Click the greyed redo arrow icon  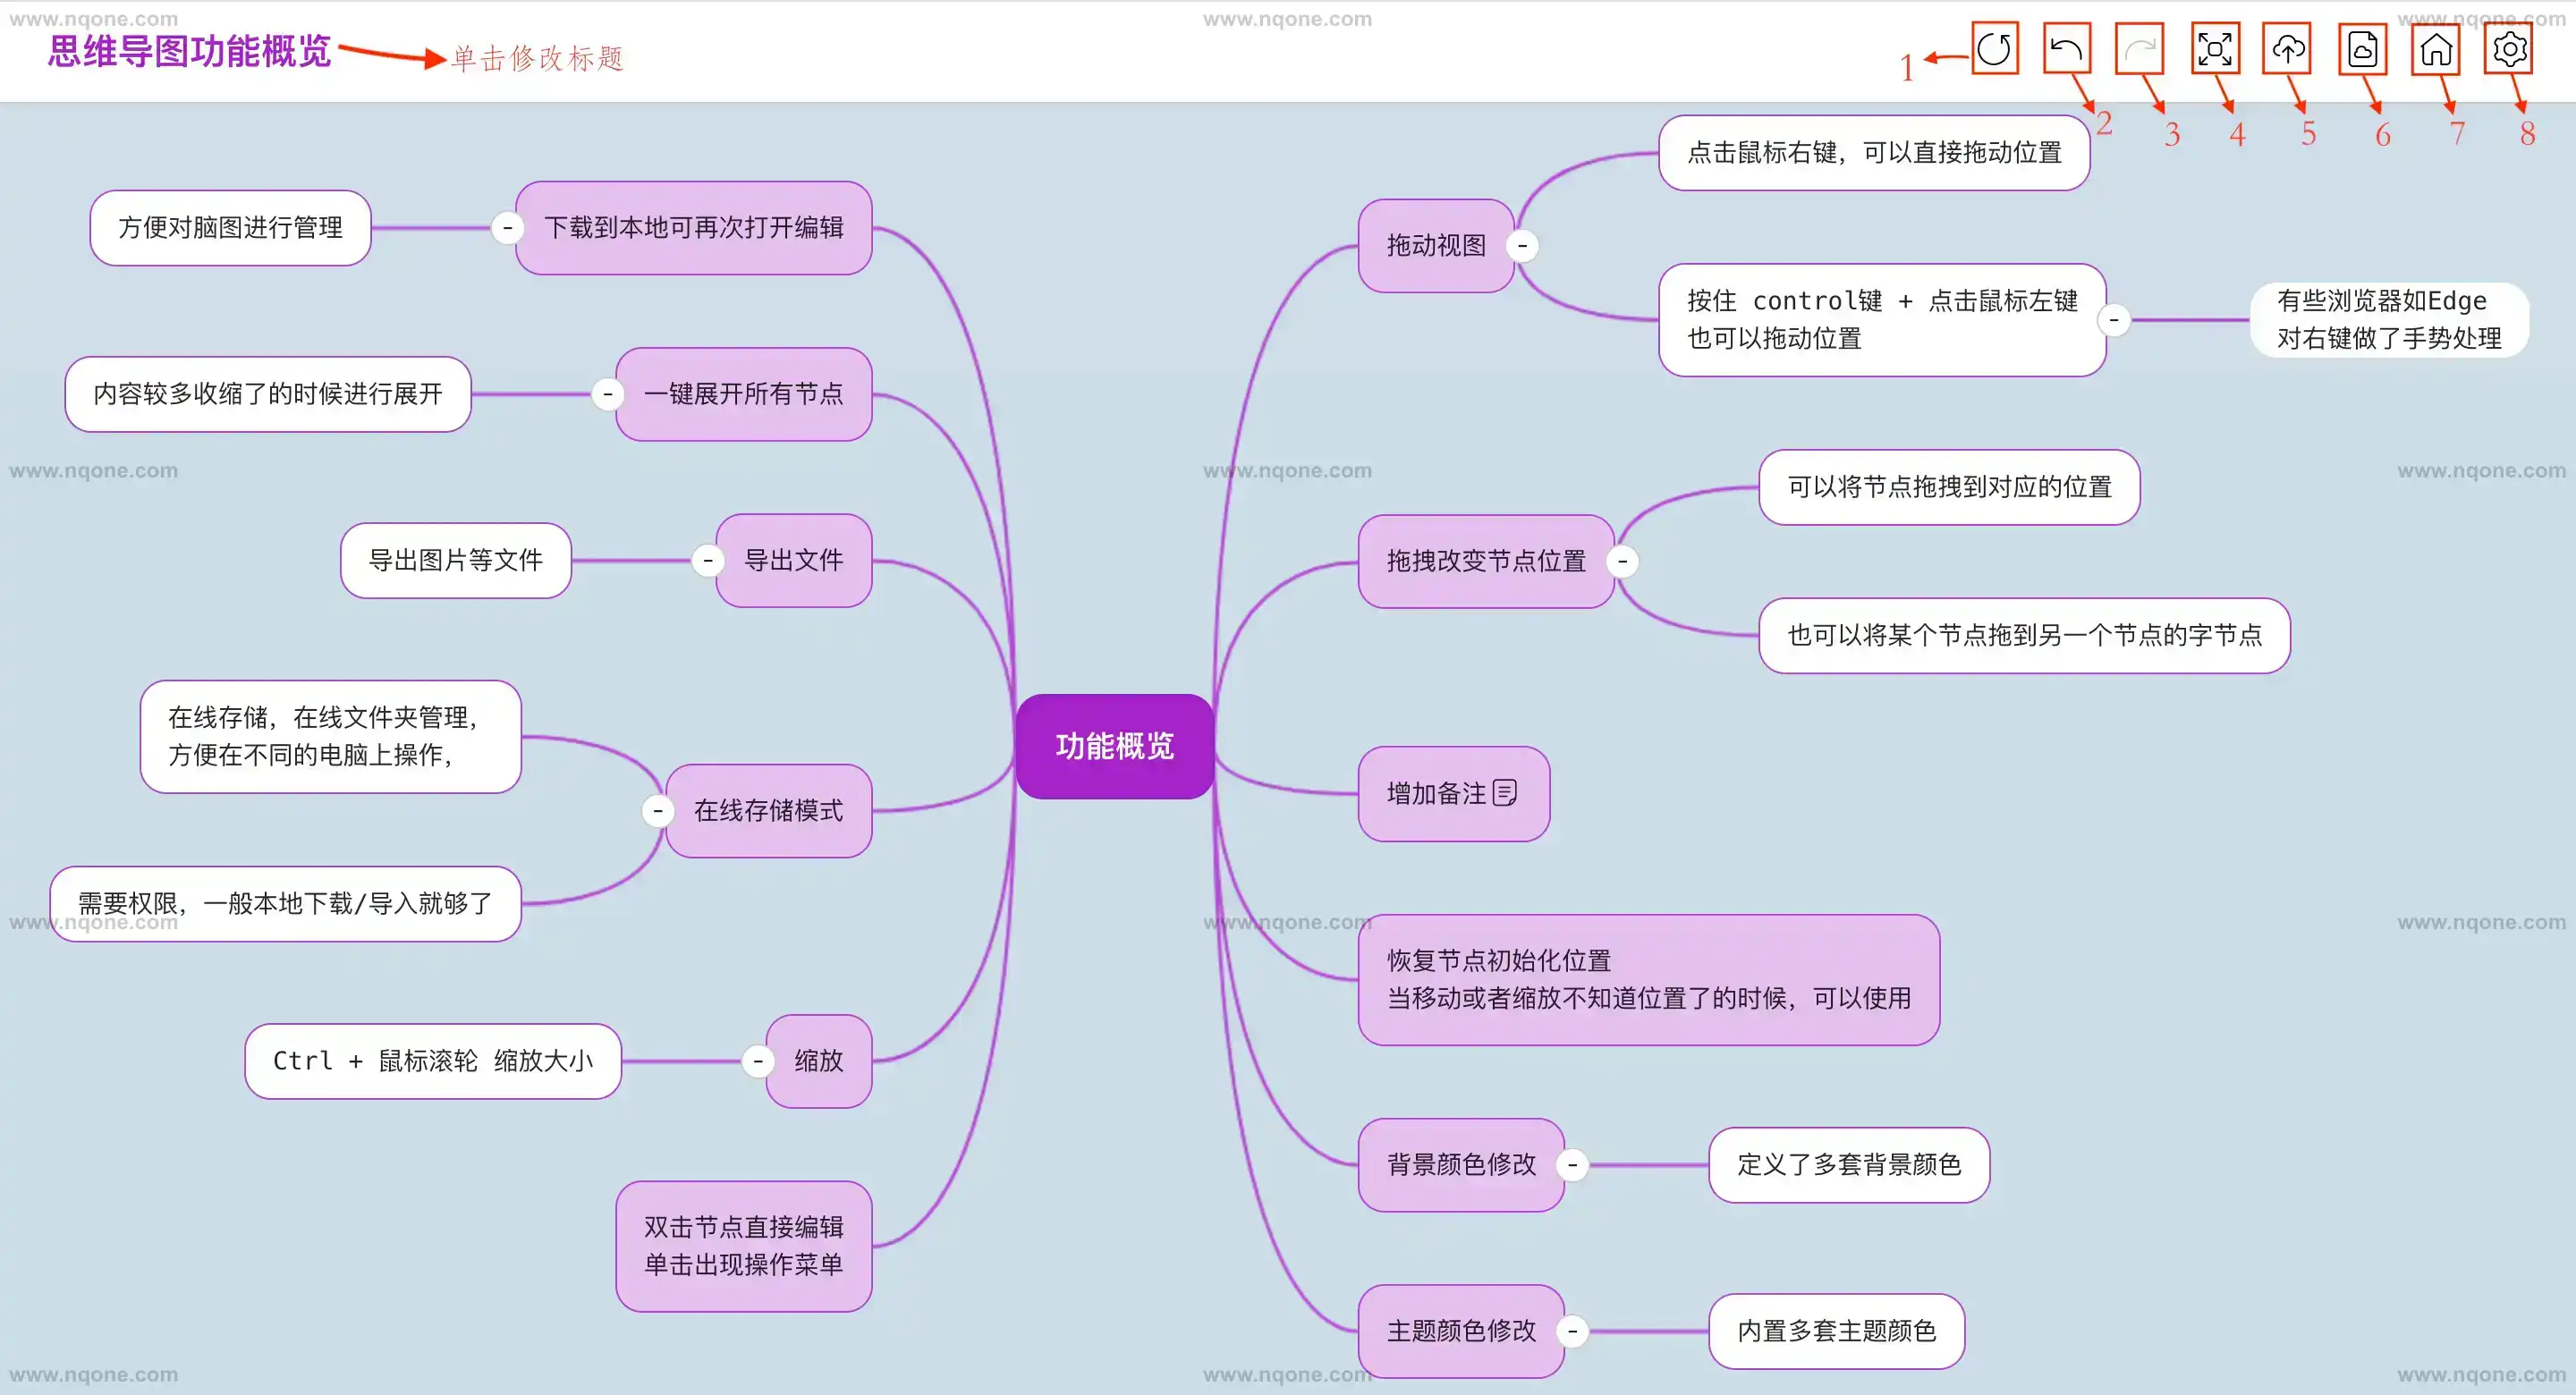click(2140, 49)
